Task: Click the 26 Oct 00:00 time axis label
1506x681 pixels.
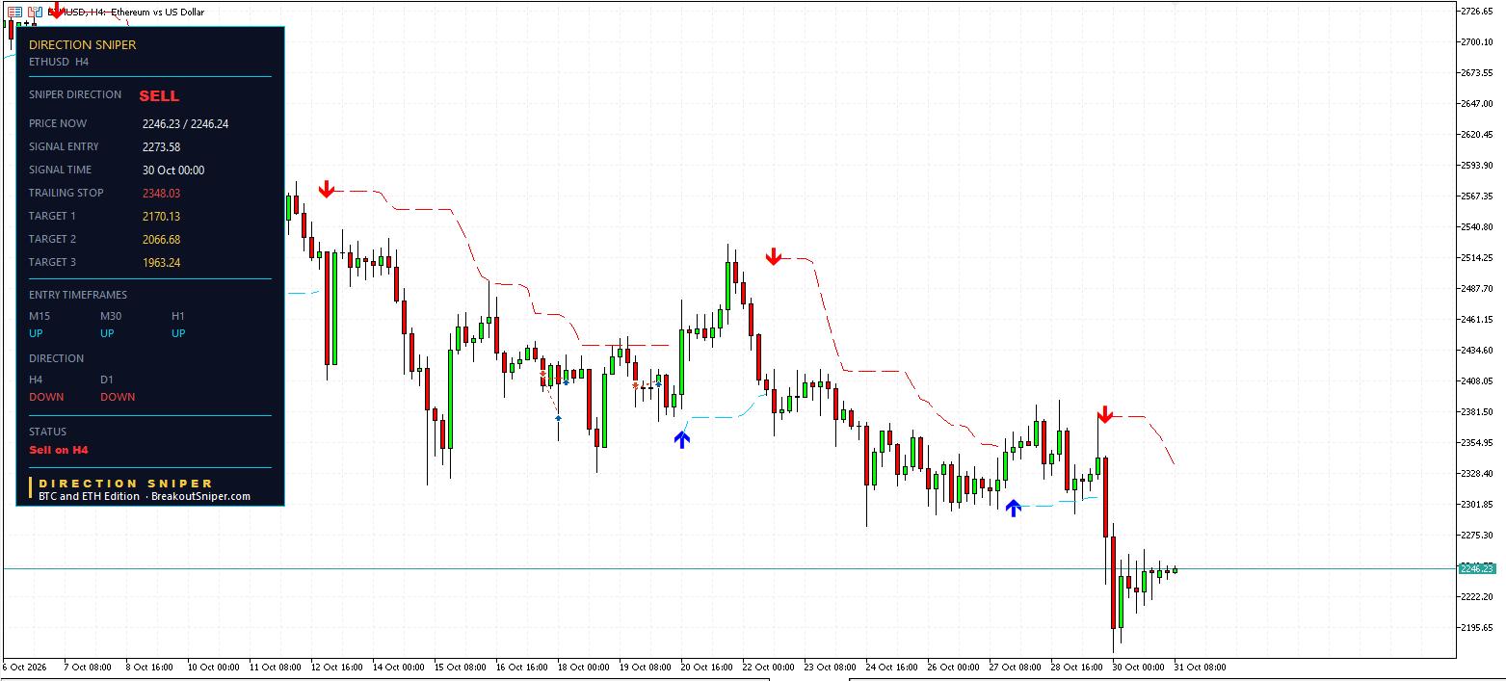Action: 954,667
